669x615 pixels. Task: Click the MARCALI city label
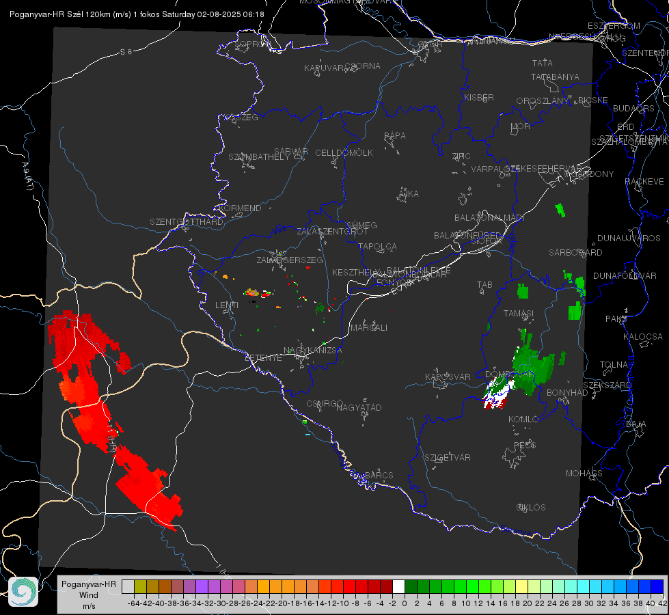click(x=369, y=328)
